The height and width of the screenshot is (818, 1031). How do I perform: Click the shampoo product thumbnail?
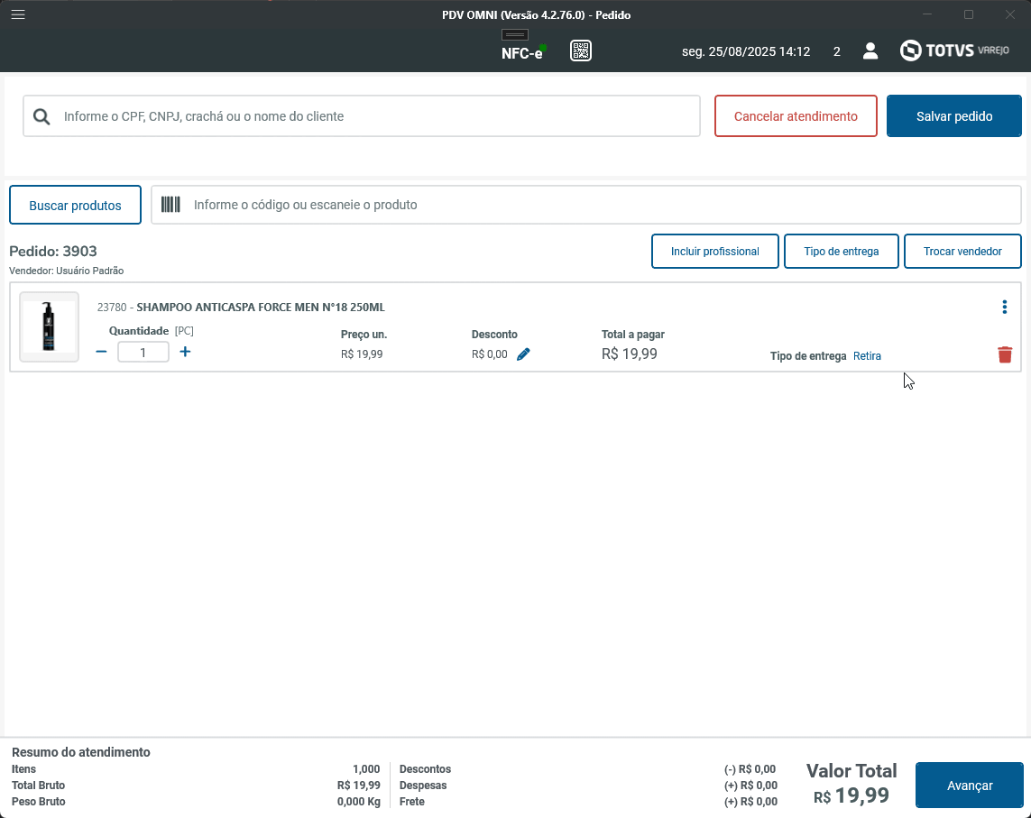(x=49, y=326)
